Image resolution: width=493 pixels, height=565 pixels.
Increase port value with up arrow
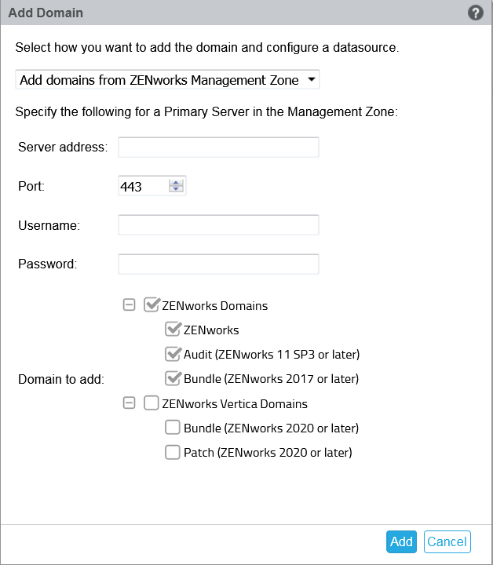(x=176, y=183)
